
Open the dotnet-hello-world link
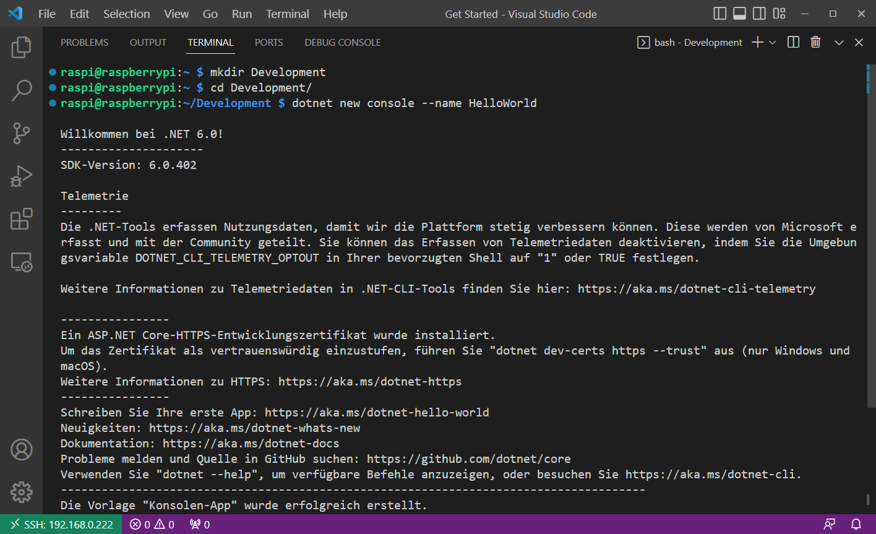click(x=377, y=412)
